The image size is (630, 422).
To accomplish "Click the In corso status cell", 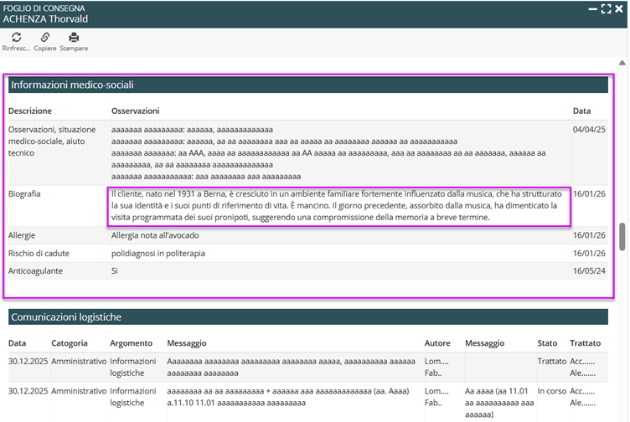I will click(550, 390).
